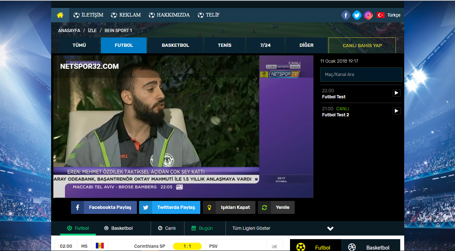Click the 02:00 match time
This screenshot has height=251, width=455.
[x=66, y=246]
